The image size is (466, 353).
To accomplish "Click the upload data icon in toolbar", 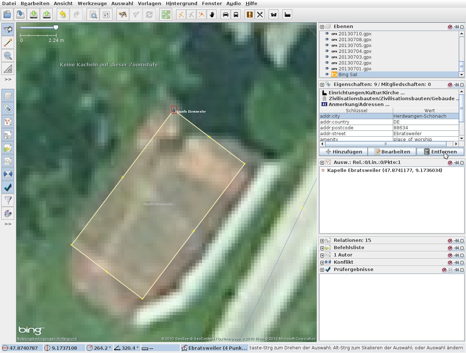I will click(x=47, y=15).
